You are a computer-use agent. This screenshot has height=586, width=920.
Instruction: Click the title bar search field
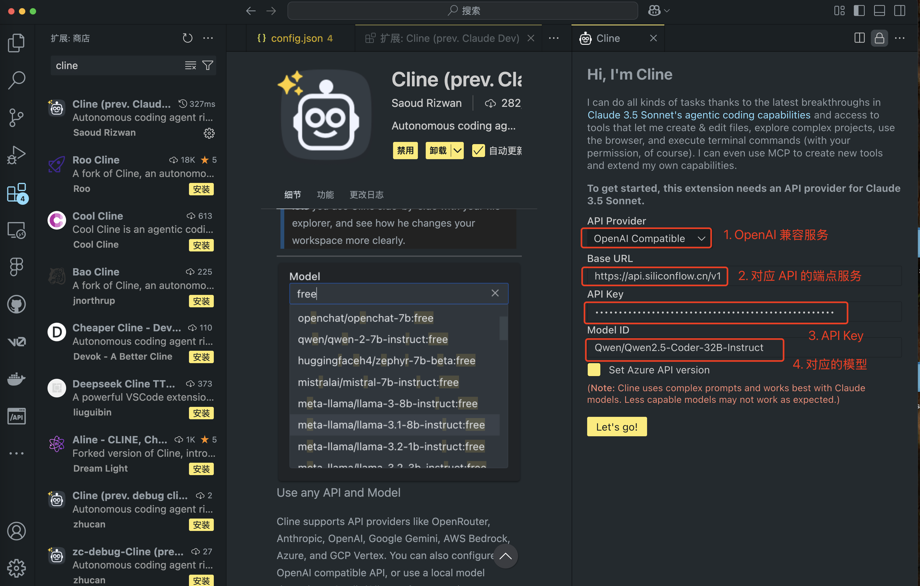tap(463, 11)
